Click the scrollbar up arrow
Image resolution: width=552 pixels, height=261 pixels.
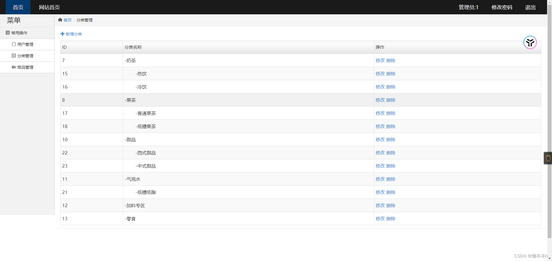[x=549, y=2]
